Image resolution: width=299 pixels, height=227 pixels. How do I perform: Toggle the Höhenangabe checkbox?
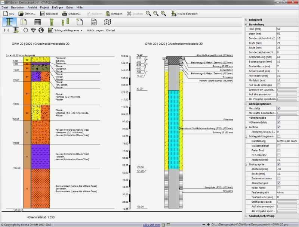pyautogui.click(x=279, y=118)
